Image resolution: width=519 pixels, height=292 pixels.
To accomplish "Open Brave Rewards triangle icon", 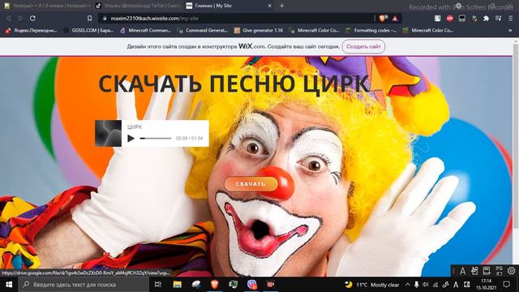I will coord(395,19).
